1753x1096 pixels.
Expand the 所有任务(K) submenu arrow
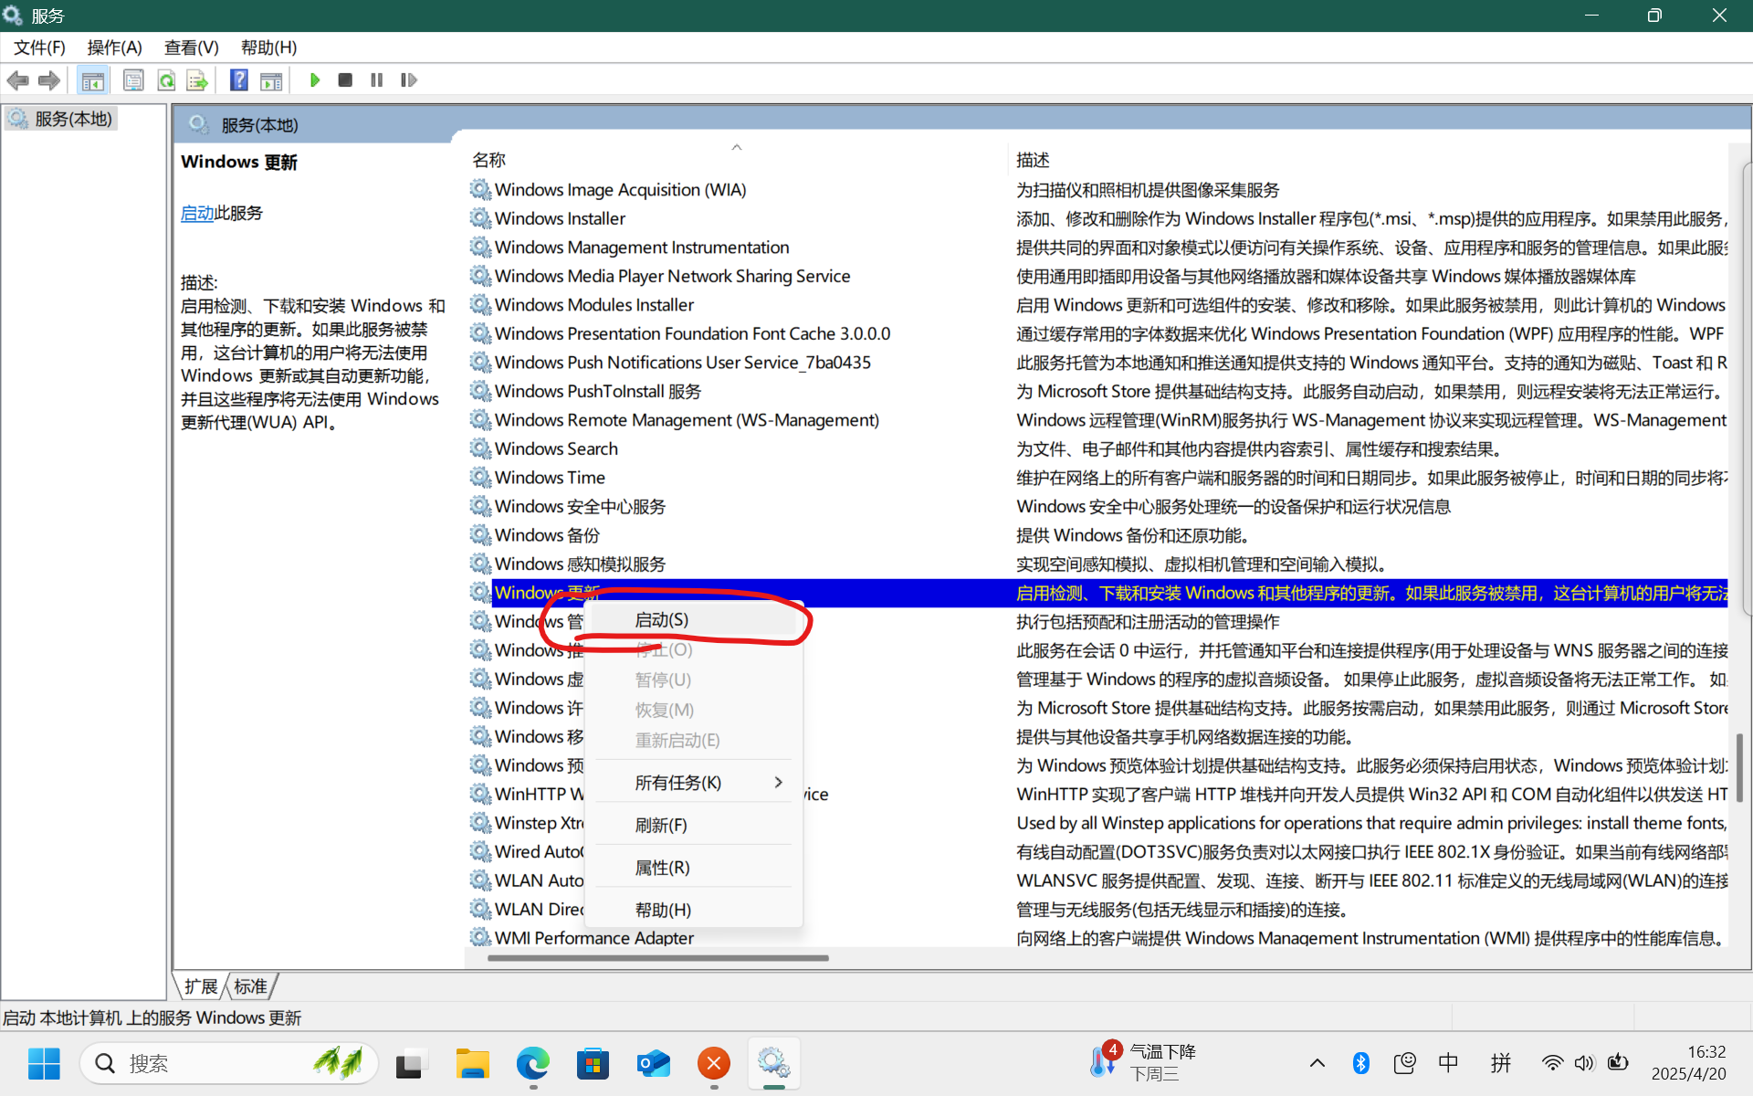click(778, 783)
